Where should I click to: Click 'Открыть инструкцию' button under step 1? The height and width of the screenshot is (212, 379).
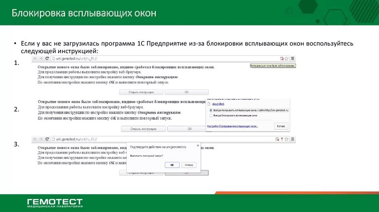point(141,92)
